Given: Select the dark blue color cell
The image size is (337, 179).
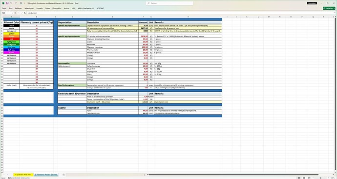Looking at the screenshot, I should 12,50.
